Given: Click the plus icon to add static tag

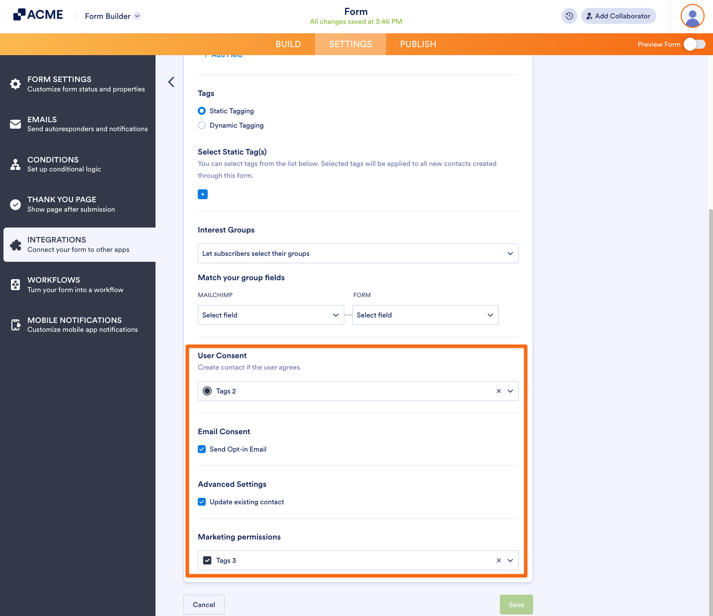Looking at the screenshot, I should (x=202, y=194).
